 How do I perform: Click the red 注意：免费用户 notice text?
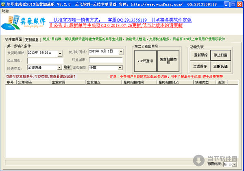tap(166, 77)
